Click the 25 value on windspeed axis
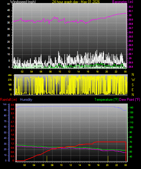Image resolution: width=141 pixels, height=169 pixels. 8,35
